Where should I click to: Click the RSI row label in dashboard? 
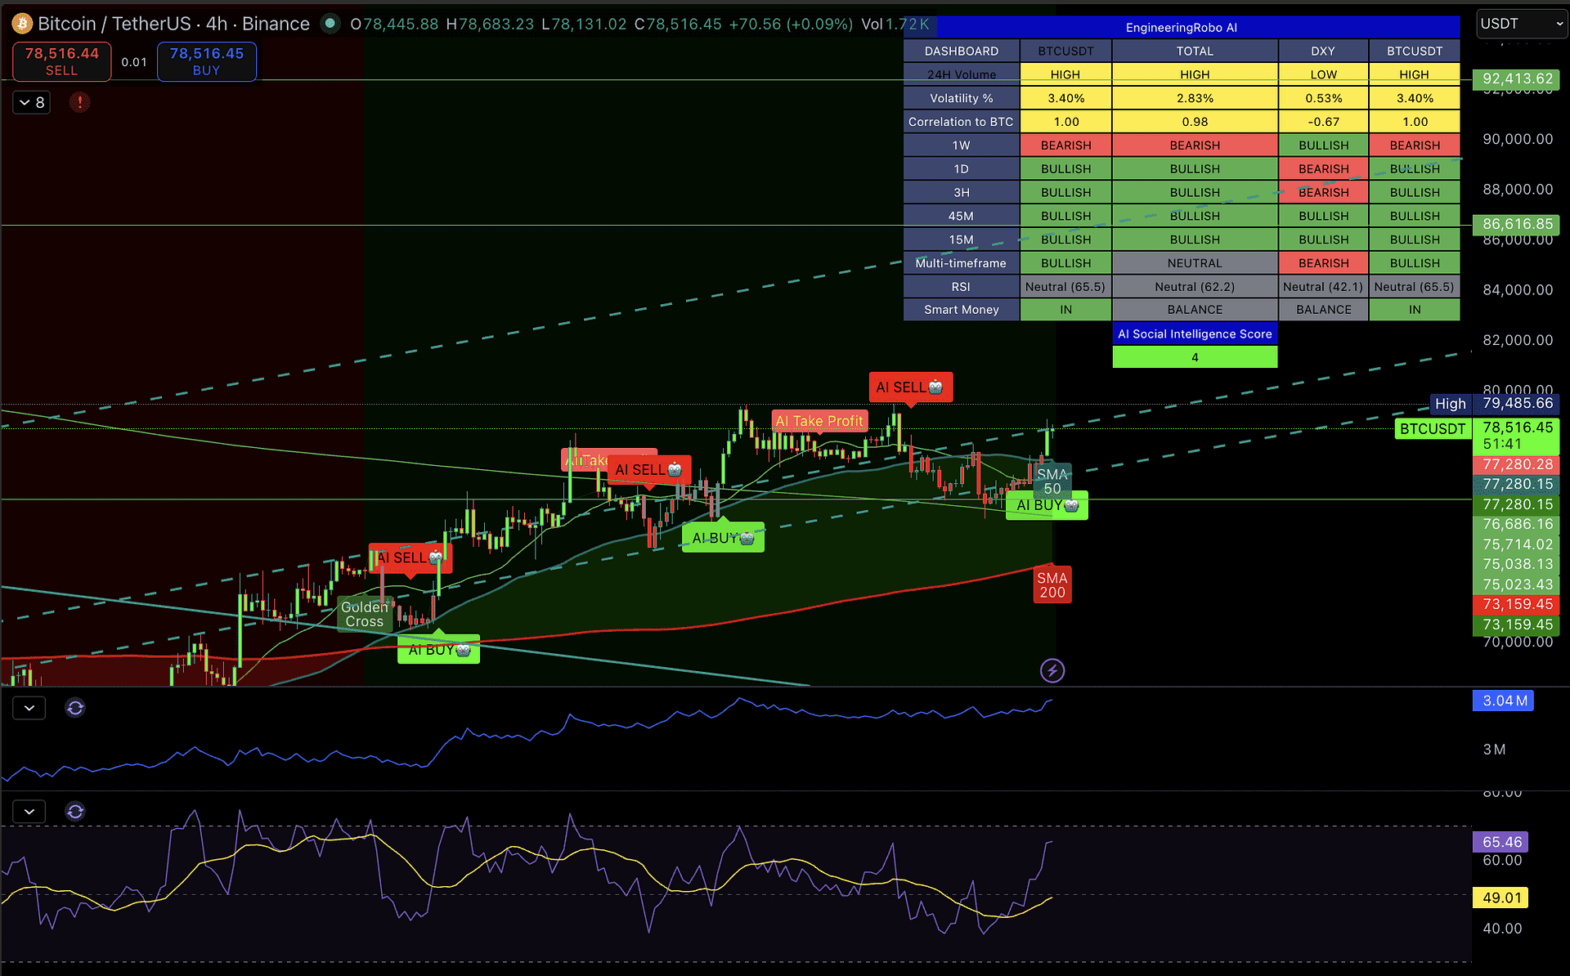962,287
